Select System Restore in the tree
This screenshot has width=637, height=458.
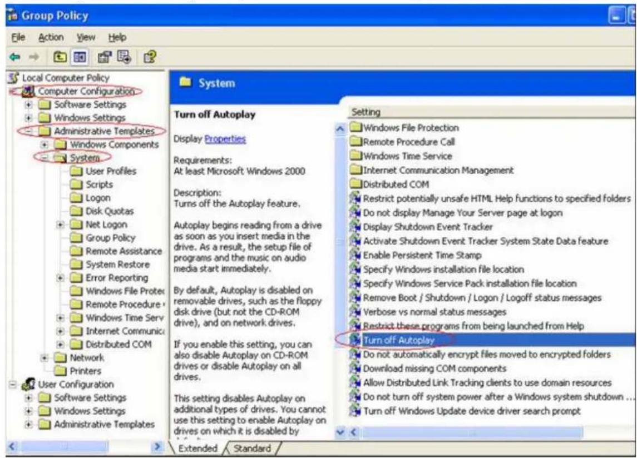point(118,265)
